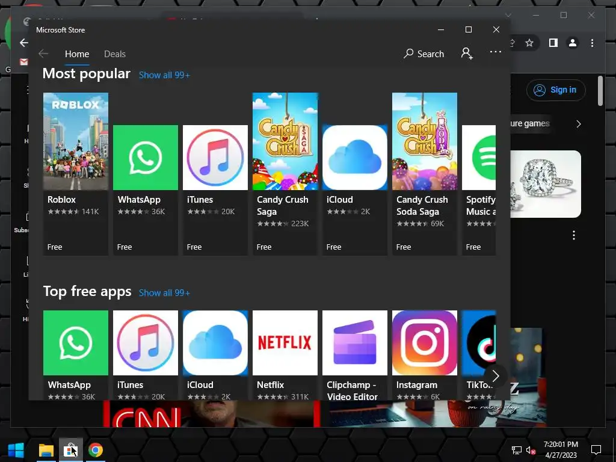Switch to the Home tab

tap(77, 54)
